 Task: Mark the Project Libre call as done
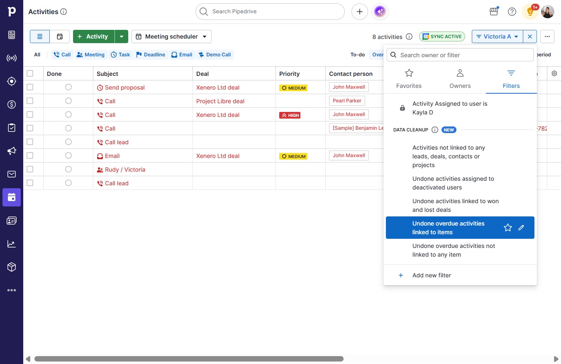[68, 101]
